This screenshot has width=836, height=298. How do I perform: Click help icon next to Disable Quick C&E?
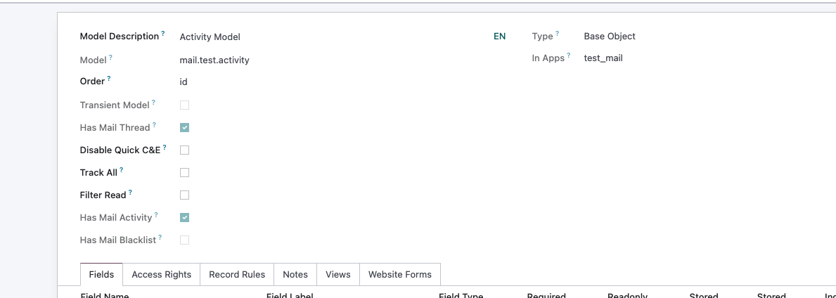point(165,148)
